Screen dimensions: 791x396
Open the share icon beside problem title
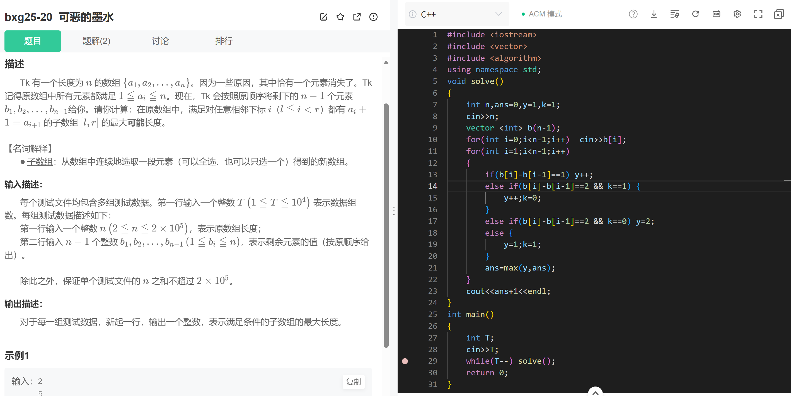click(357, 17)
